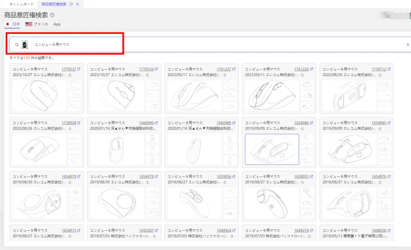The image size is (411, 250).
Task: Select main drawing of design 1770537
Action: click(x=39, y=96)
